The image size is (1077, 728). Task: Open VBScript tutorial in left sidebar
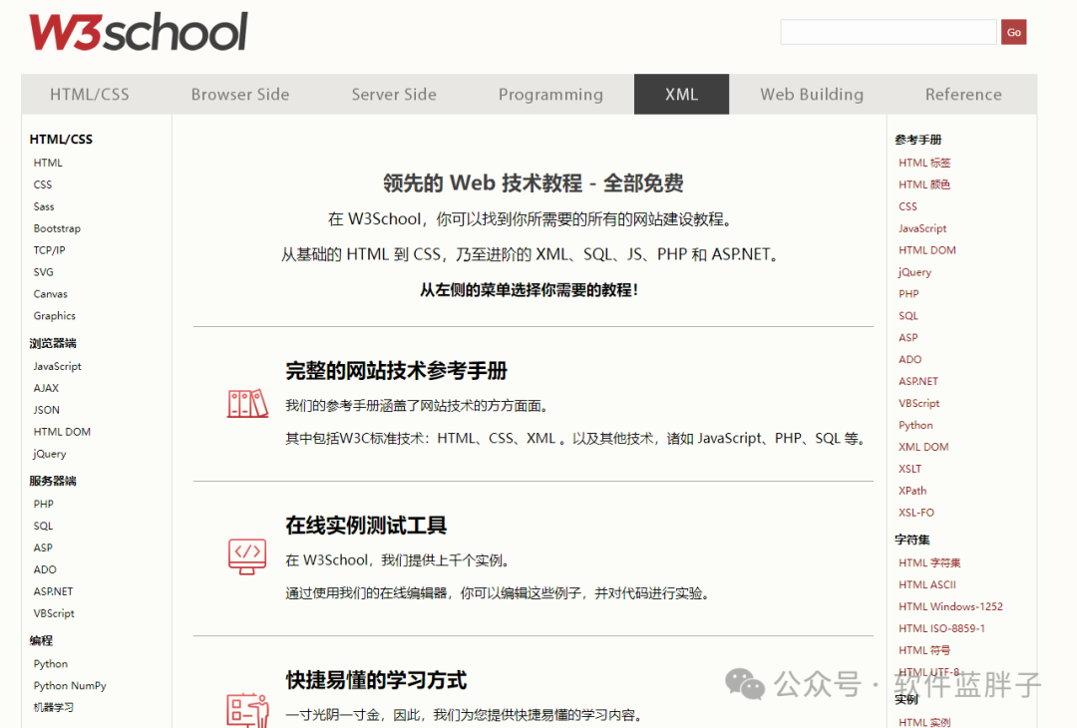[54, 613]
